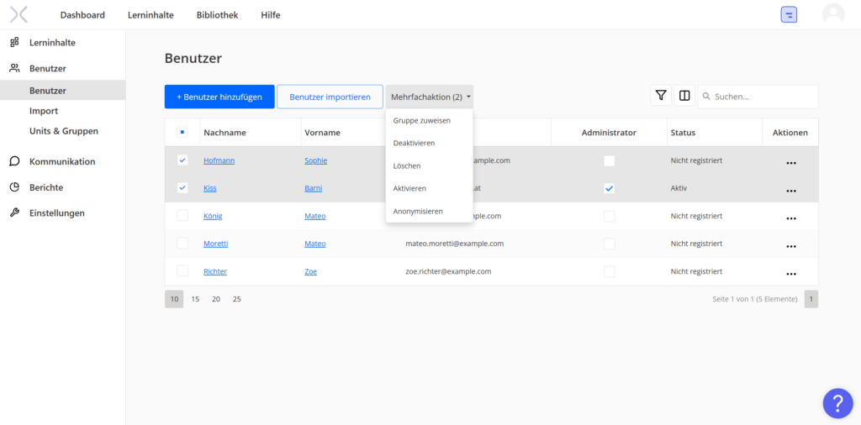861x425 pixels.
Task: Open the user avatar profile menu
Action: coord(833,14)
